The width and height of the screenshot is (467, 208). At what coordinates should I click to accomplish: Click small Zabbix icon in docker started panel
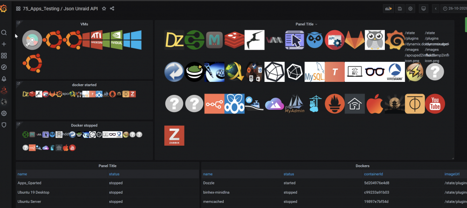click(133, 94)
